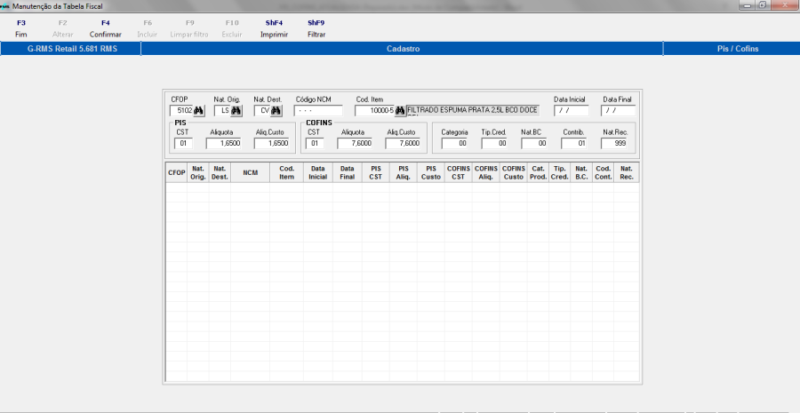This screenshot has height=413, width=800.
Task: Click the Nat. Rec. grid column header
Action: 627,173
